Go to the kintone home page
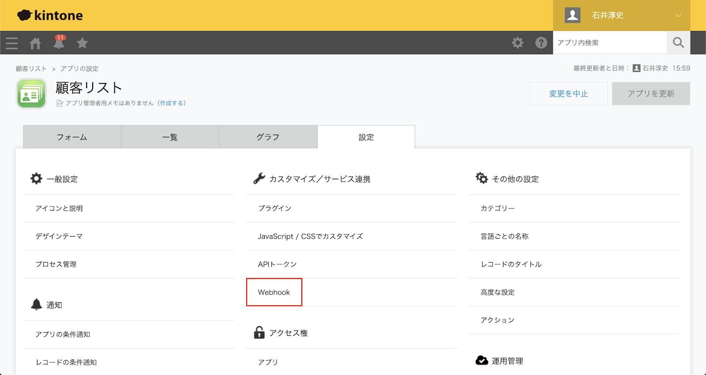 click(x=35, y=43)
